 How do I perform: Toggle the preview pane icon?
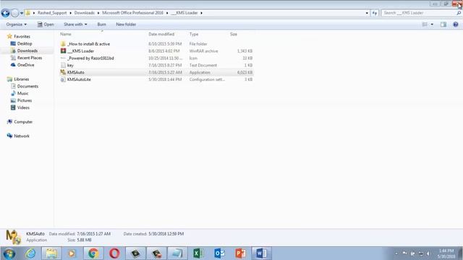[443, 25]
